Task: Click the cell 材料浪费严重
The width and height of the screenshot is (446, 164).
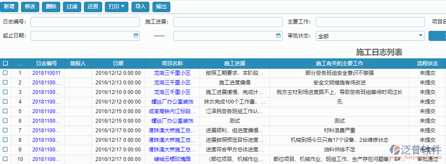Action: tap(339, 131)
